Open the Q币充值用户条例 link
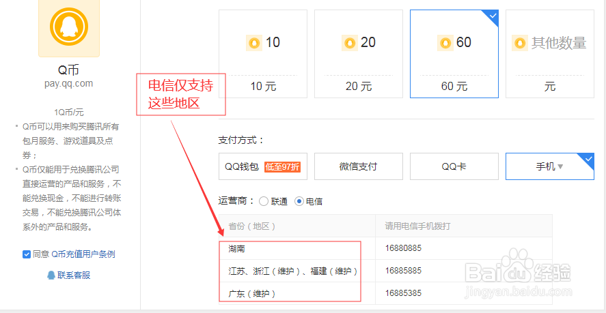Viewport: 606px width, 313px height. tap(83, 254)
